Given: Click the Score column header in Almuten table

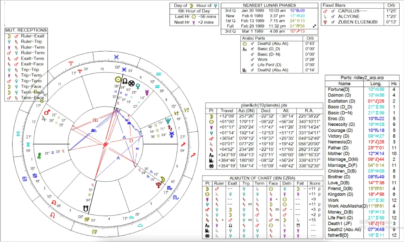Looking at the screenshot, I should point(315,183).
